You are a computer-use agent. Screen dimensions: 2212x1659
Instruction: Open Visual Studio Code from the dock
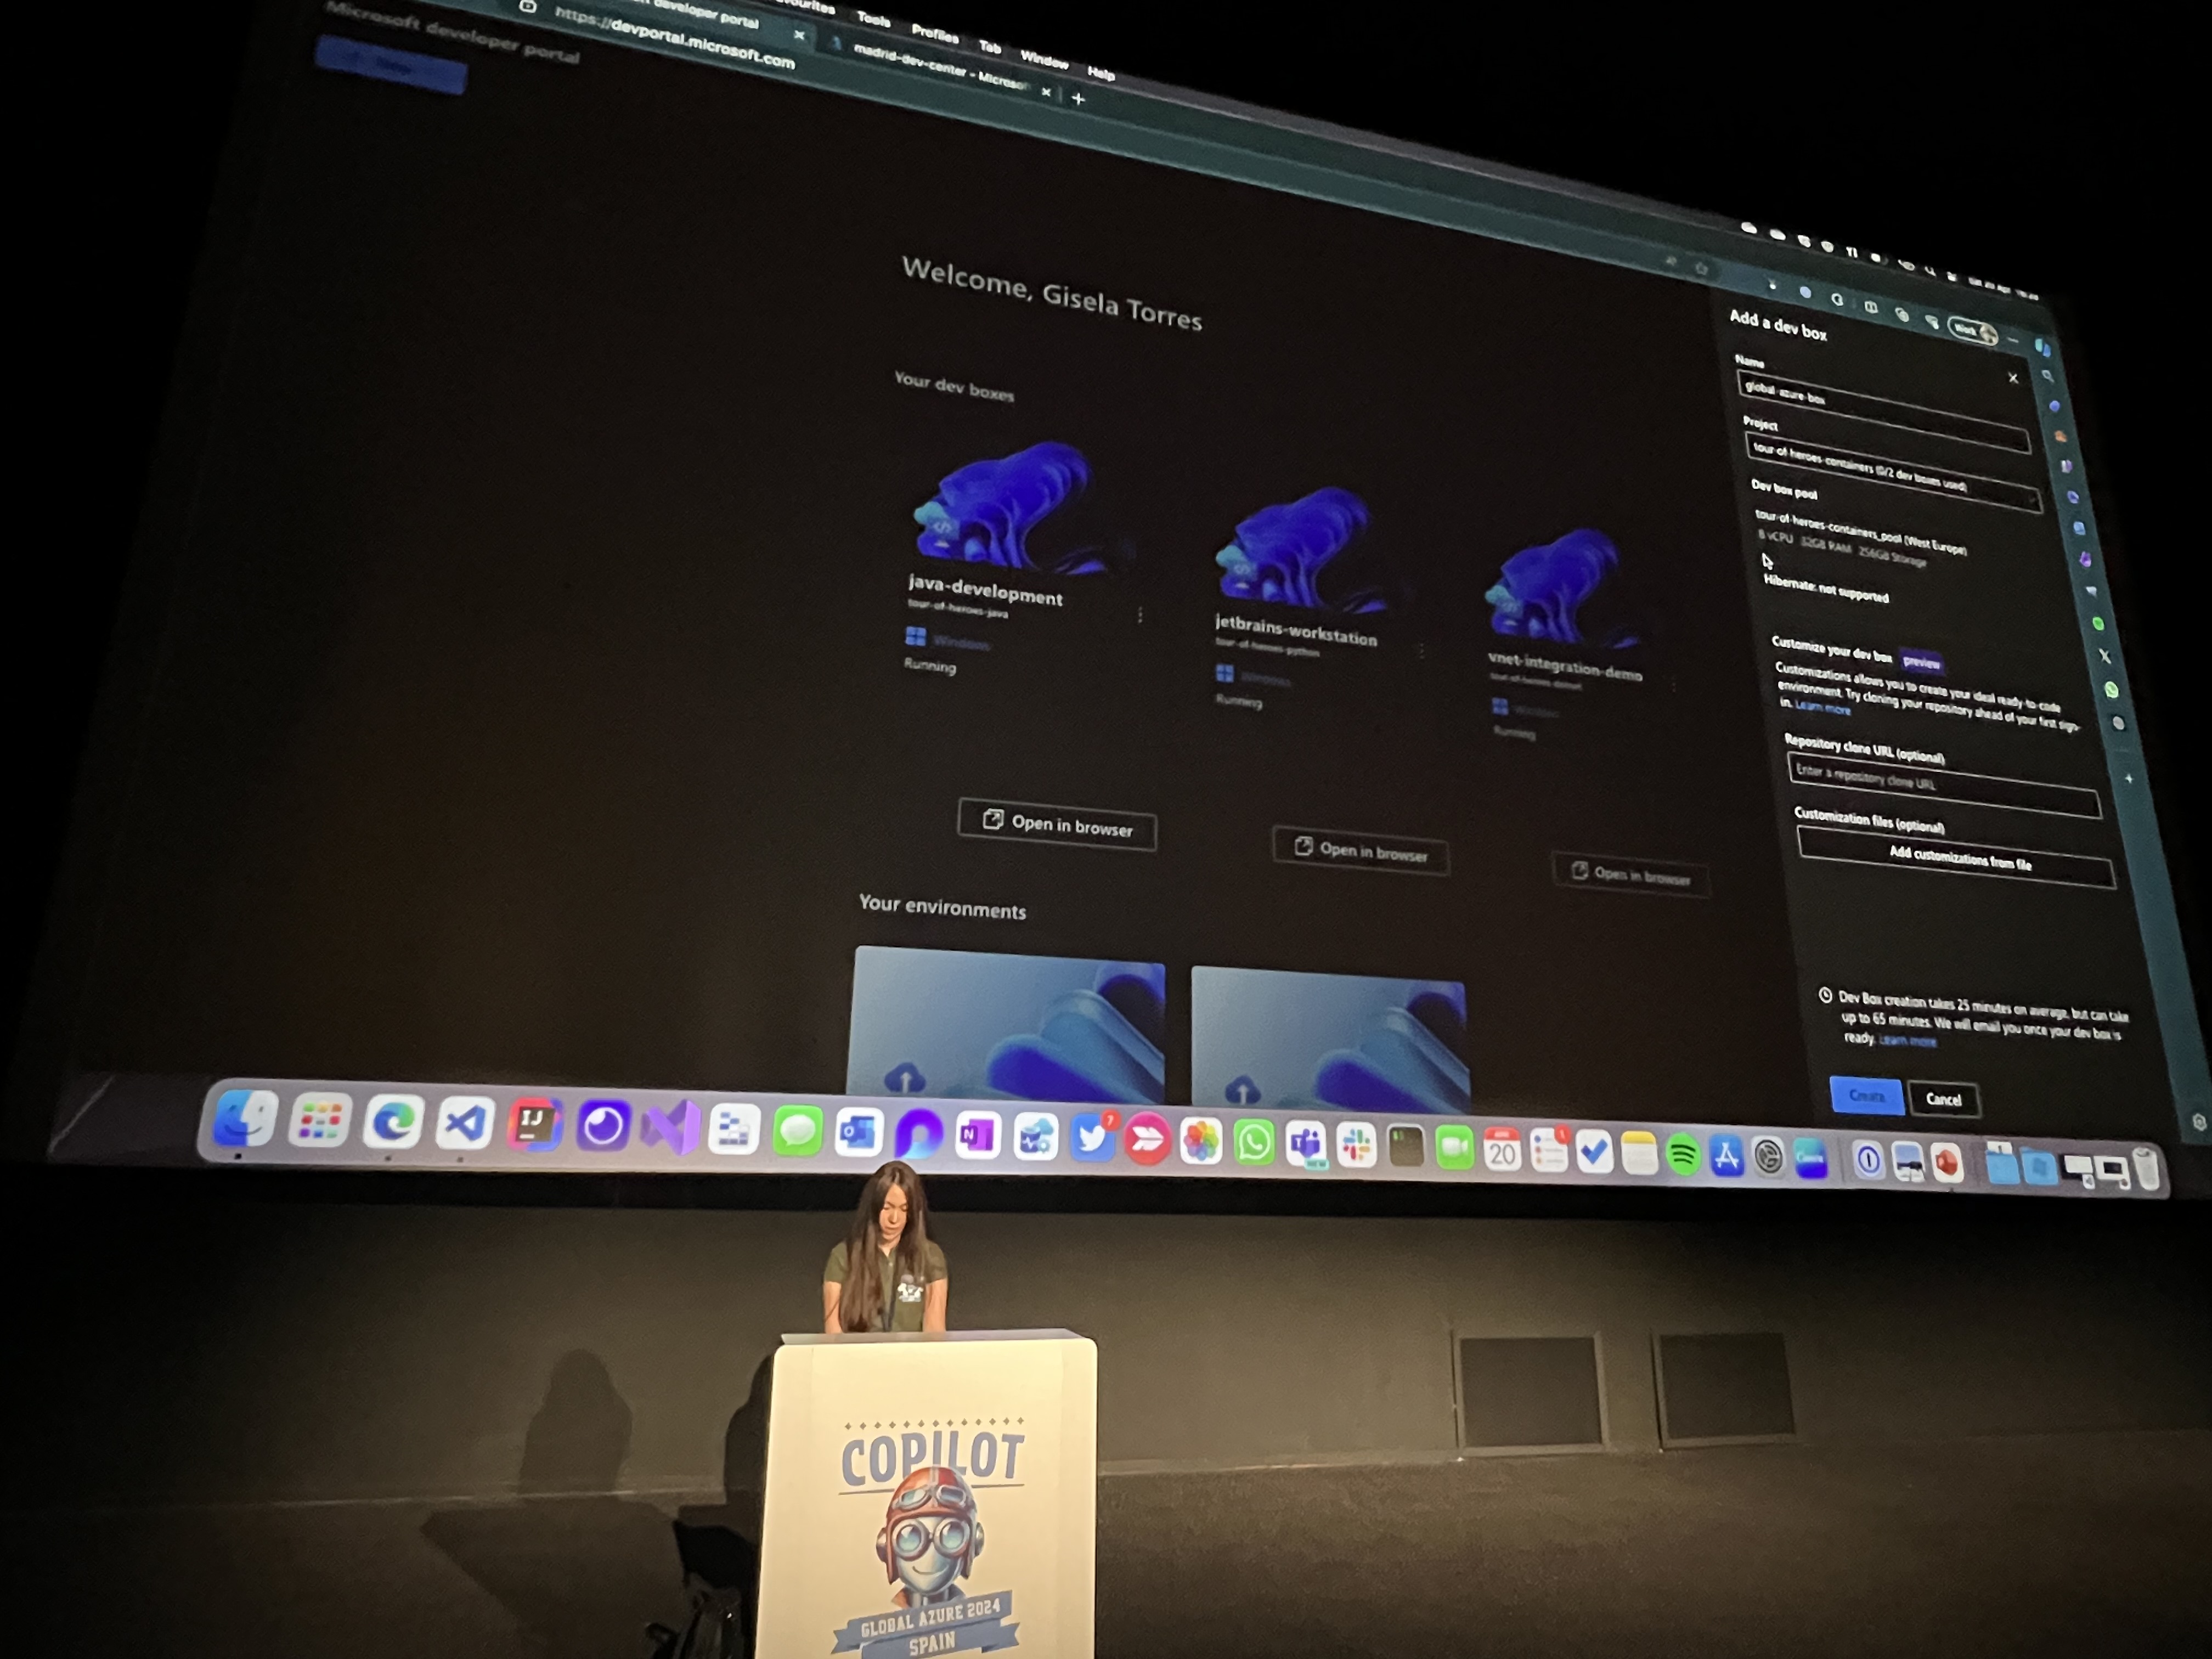tap(465, 1124)
